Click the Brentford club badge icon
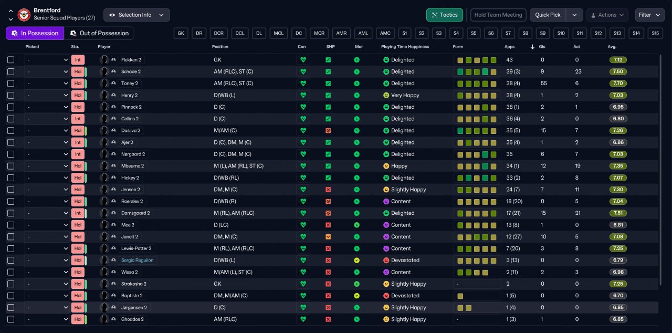 24,15
